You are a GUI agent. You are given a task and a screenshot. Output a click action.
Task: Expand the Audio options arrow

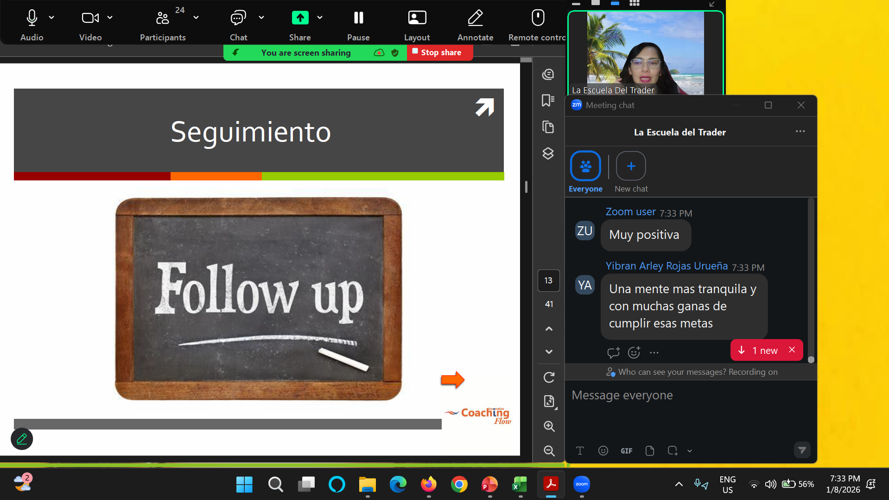(51, 18)
